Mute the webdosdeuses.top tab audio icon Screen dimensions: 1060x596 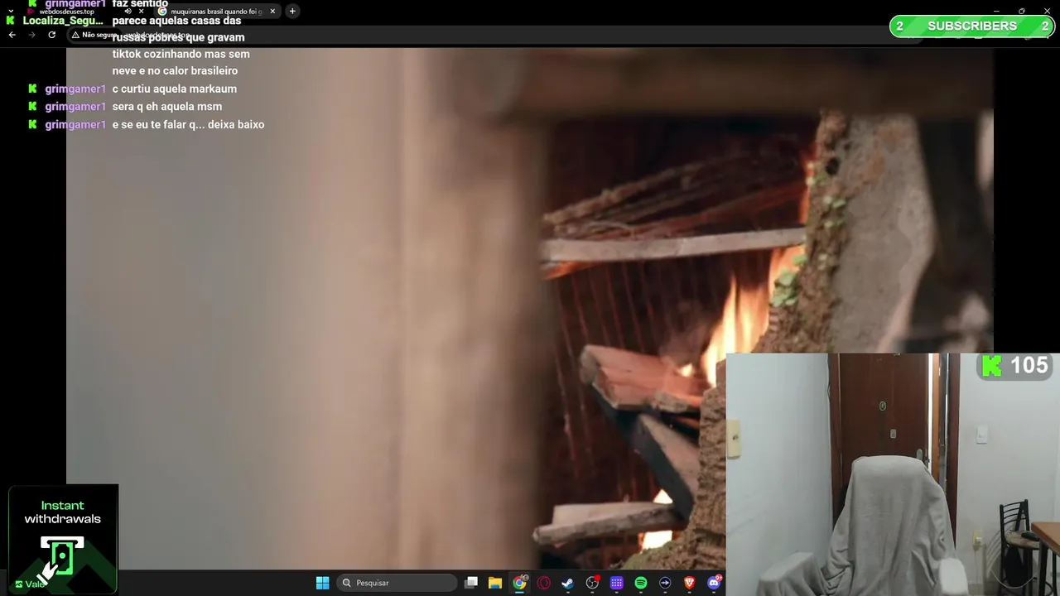click(x=128, y=12)
